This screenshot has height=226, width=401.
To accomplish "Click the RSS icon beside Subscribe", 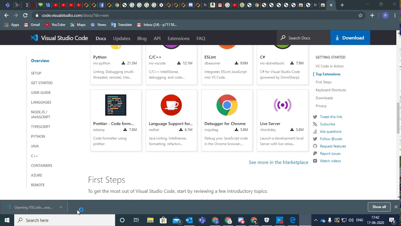I will 315,124.
